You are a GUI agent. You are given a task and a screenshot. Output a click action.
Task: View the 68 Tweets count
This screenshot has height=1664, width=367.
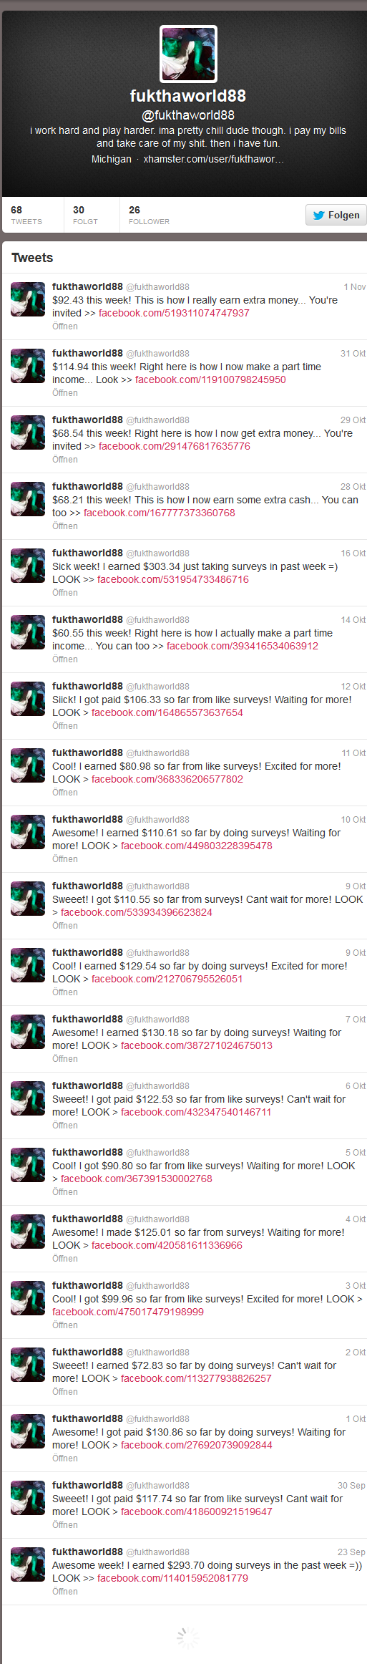pos(26,215)
